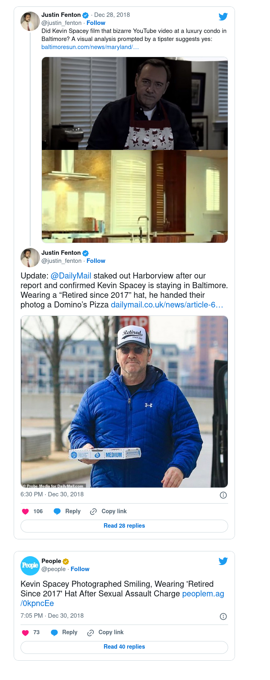Screen dimensions: 270x680
Task: Follow the @people account
Action: click(80, 569)
